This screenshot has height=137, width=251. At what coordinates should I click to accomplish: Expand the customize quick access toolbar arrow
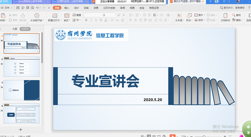(49, 8)
